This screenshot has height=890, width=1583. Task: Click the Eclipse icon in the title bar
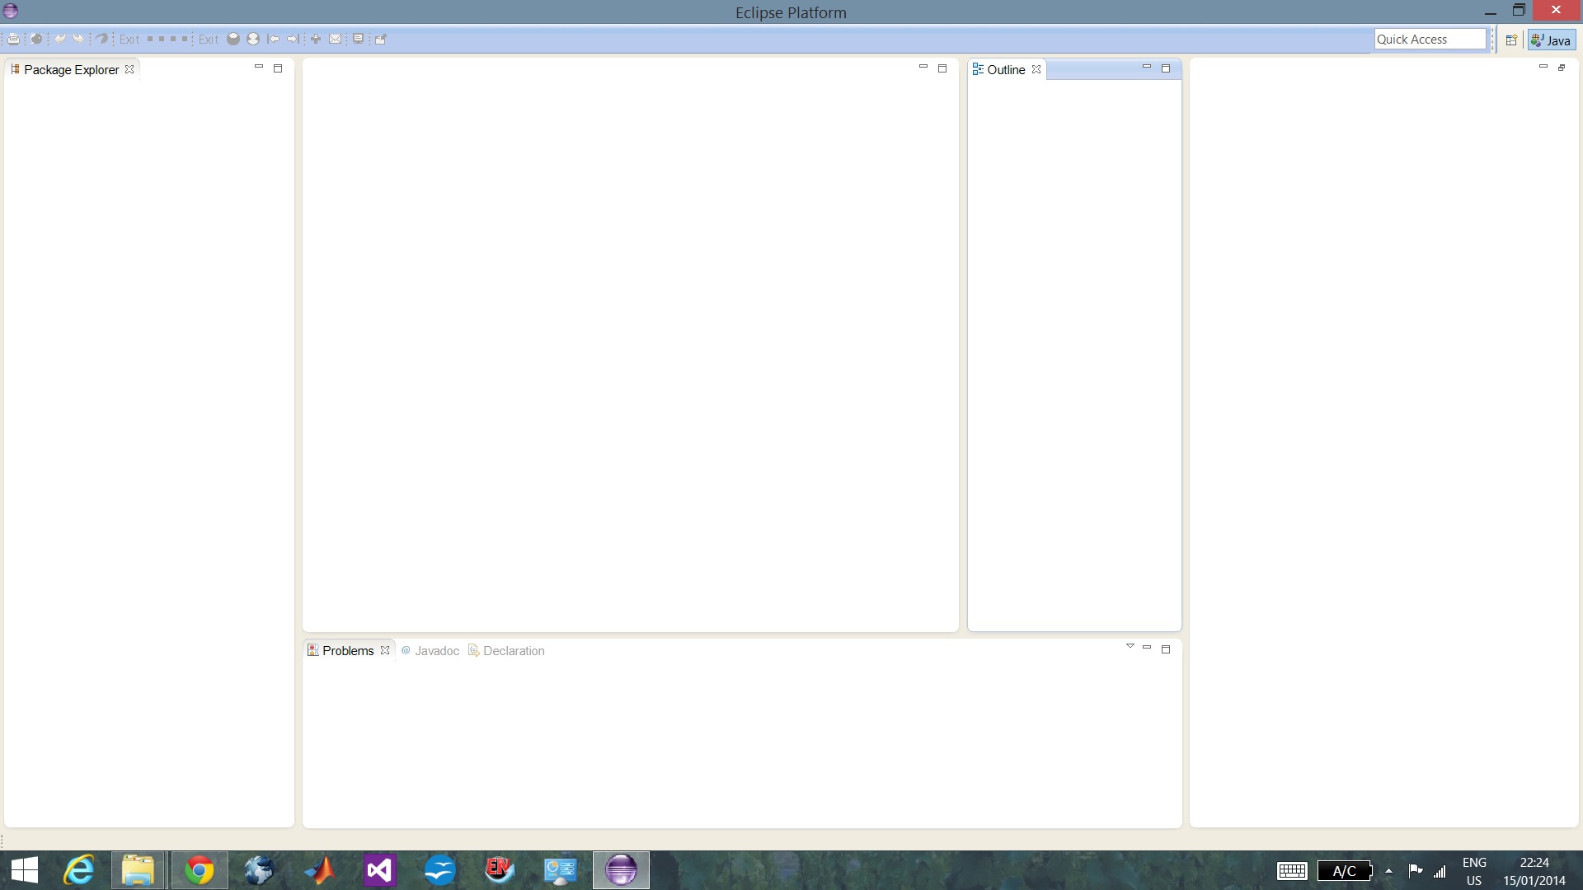click(11, 11)
